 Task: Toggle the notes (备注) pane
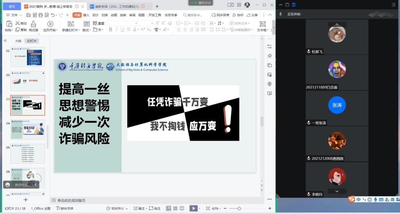(x=139, y=209)
